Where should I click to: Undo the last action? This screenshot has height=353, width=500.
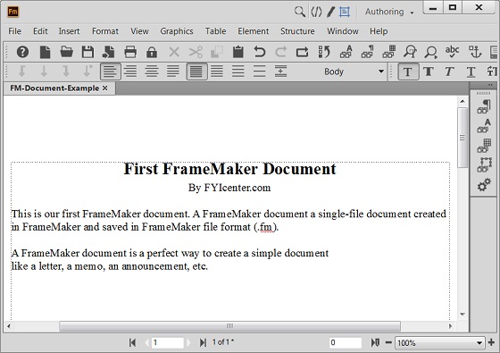(x=260, y=52)
